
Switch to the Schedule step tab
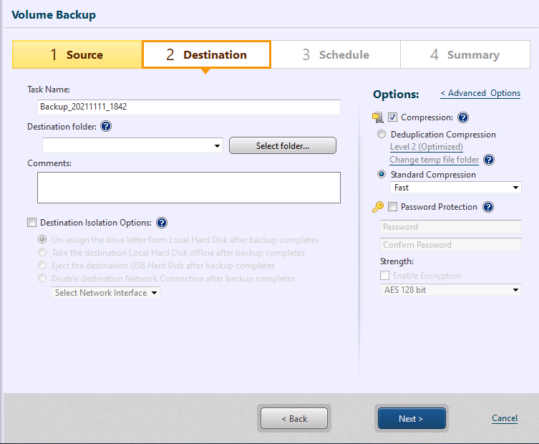pos(336,54)
